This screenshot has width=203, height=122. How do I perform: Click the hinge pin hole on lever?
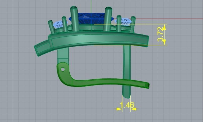click(x=63, y=69)
